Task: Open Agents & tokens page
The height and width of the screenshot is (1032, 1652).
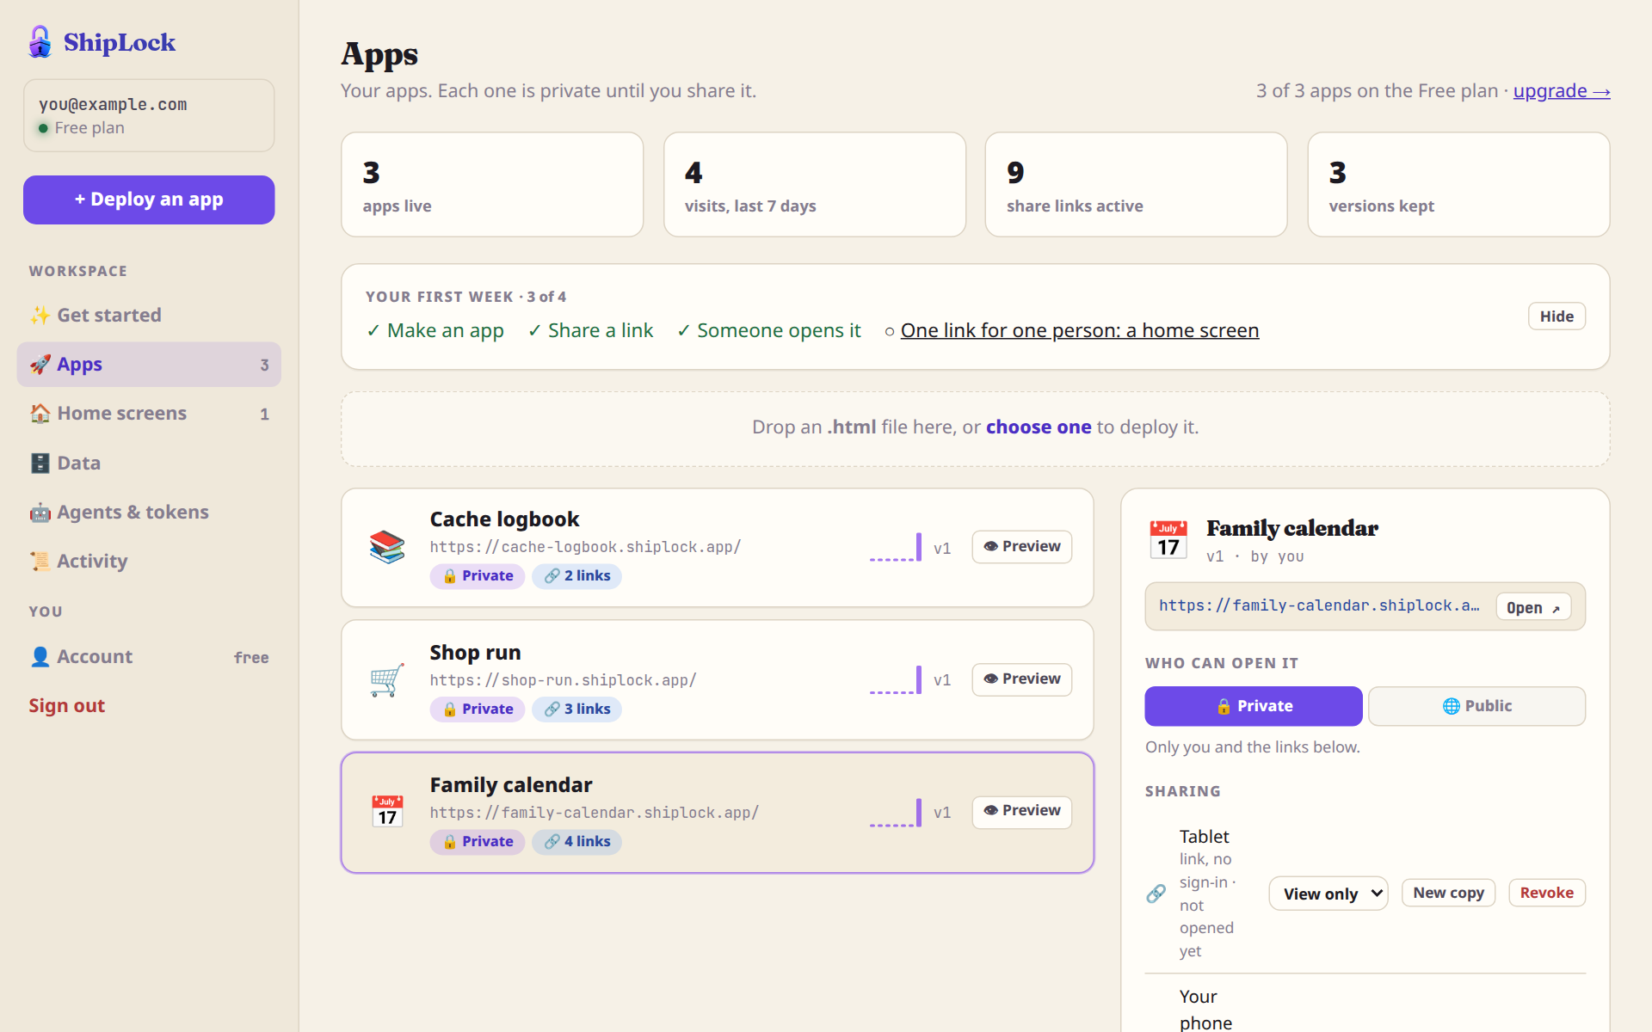Action: (x=149, y=512)
